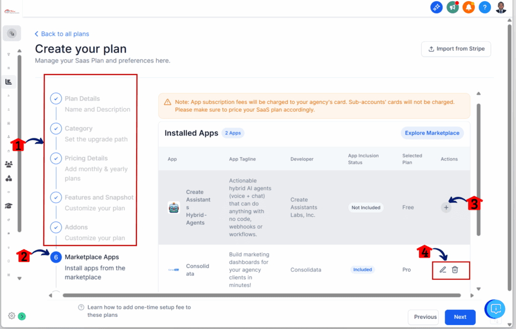Click the Pricing Details step checkmark circle

click(x=56, y=158)
